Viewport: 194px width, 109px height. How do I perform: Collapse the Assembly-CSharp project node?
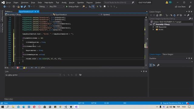tap(151, 25)
